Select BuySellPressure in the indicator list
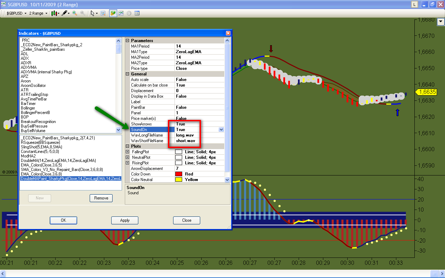 33,126
